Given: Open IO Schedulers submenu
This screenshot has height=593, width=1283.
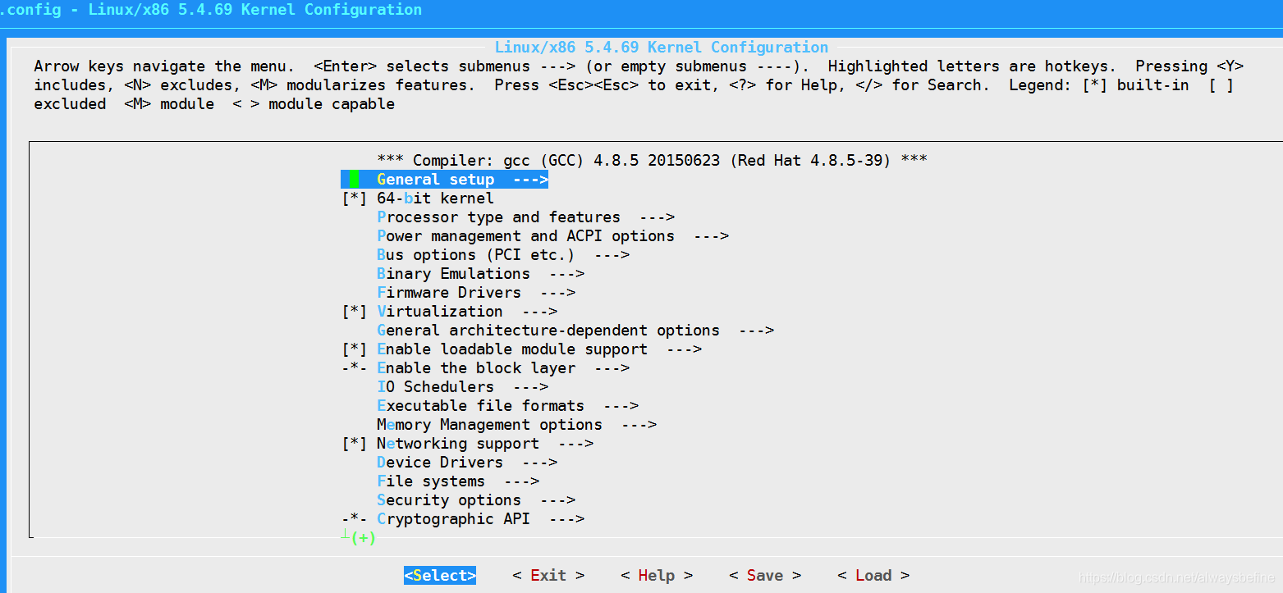Looking at the screenshot, I should [x=462, y=387].
